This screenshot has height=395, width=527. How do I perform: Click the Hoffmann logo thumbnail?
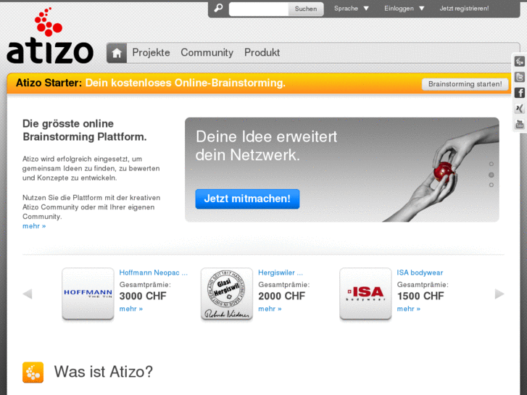click(88, 294)
